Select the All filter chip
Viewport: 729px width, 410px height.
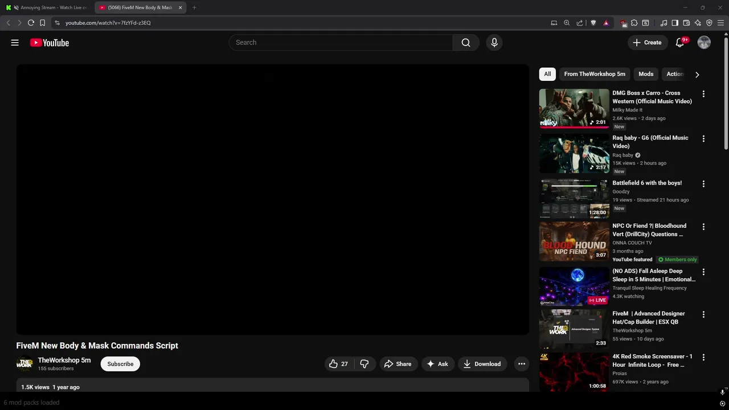click(x=547, y=74)
